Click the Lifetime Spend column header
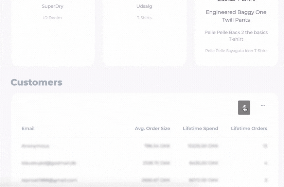Viewport: 284px width, 187px height. click(200, 129)
